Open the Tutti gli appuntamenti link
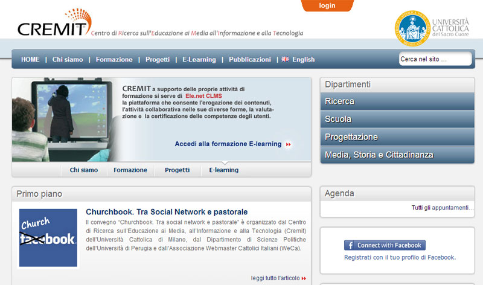This screenshot has height=285, width=483. point(443,208)
